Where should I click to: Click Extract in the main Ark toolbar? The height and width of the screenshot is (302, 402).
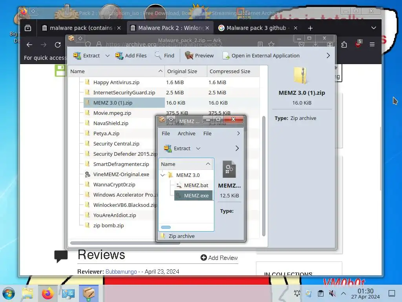(86, 55)
